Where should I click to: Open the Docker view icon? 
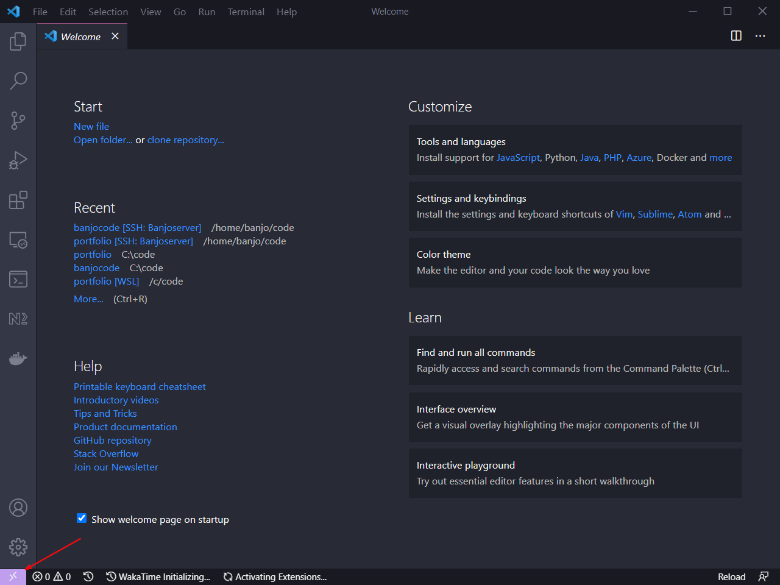tap(18, 358)
